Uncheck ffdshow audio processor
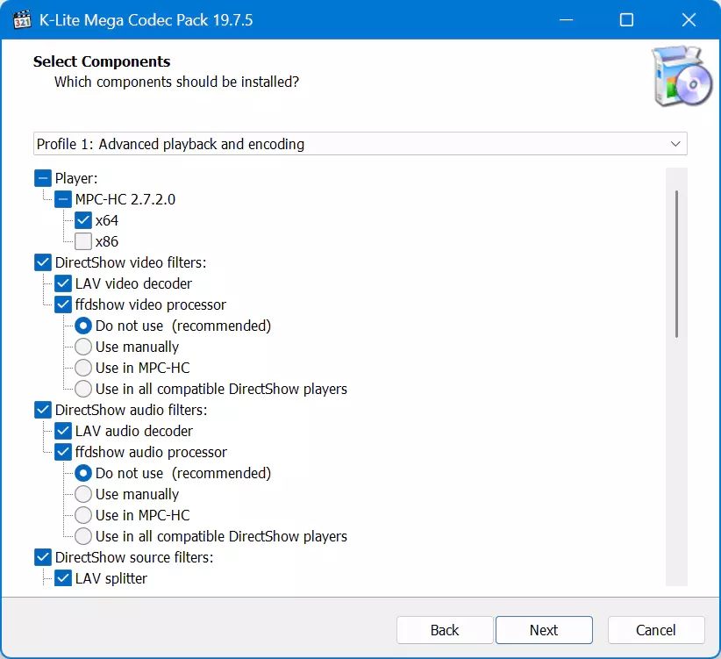This screenshot has height=659, width=721. 63,452
